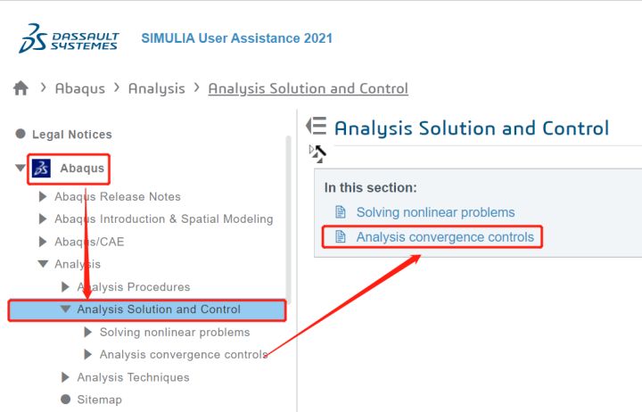Open Analysis in the breadcrumb trail

click(x=156, y=88)
